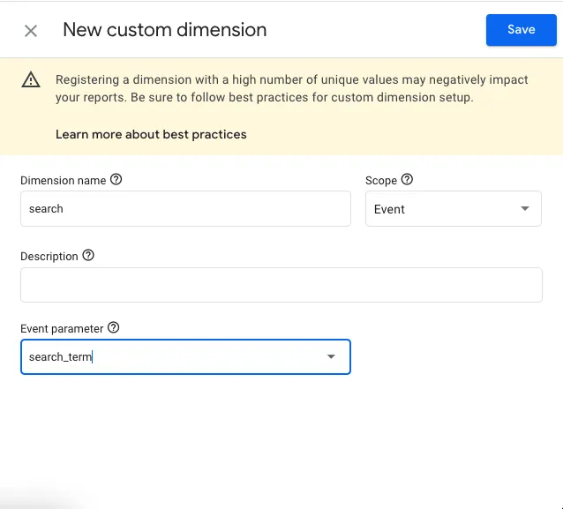Image resolution: width=563 pixels, height=509 pixels.
Task: Click the high unique values warning text
Action: click(x=291, y=88)
